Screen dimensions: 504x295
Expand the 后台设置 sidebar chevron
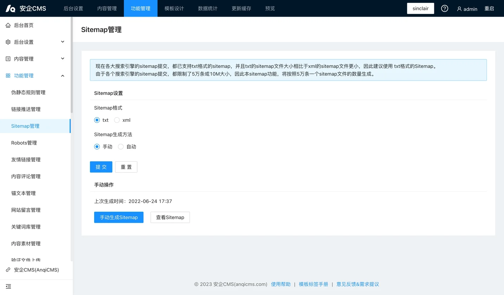(63, 42)
